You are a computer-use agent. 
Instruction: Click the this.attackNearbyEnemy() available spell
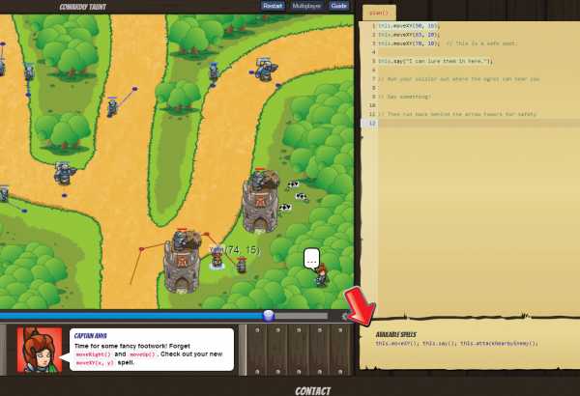(x=499, y=344)
